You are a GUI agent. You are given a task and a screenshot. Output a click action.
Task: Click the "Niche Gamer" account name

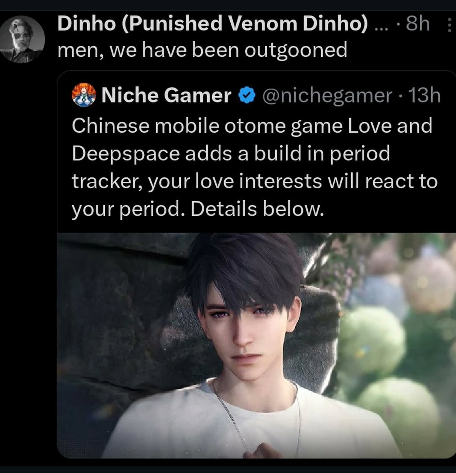click(166, 95)
